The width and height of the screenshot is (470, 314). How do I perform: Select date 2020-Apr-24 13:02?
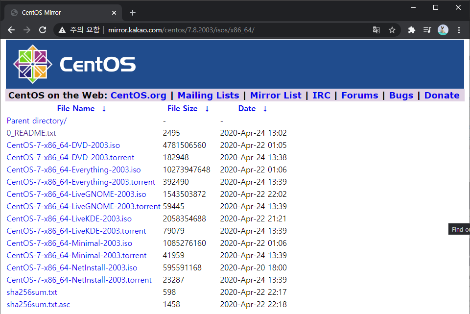(x=253, y=133)
